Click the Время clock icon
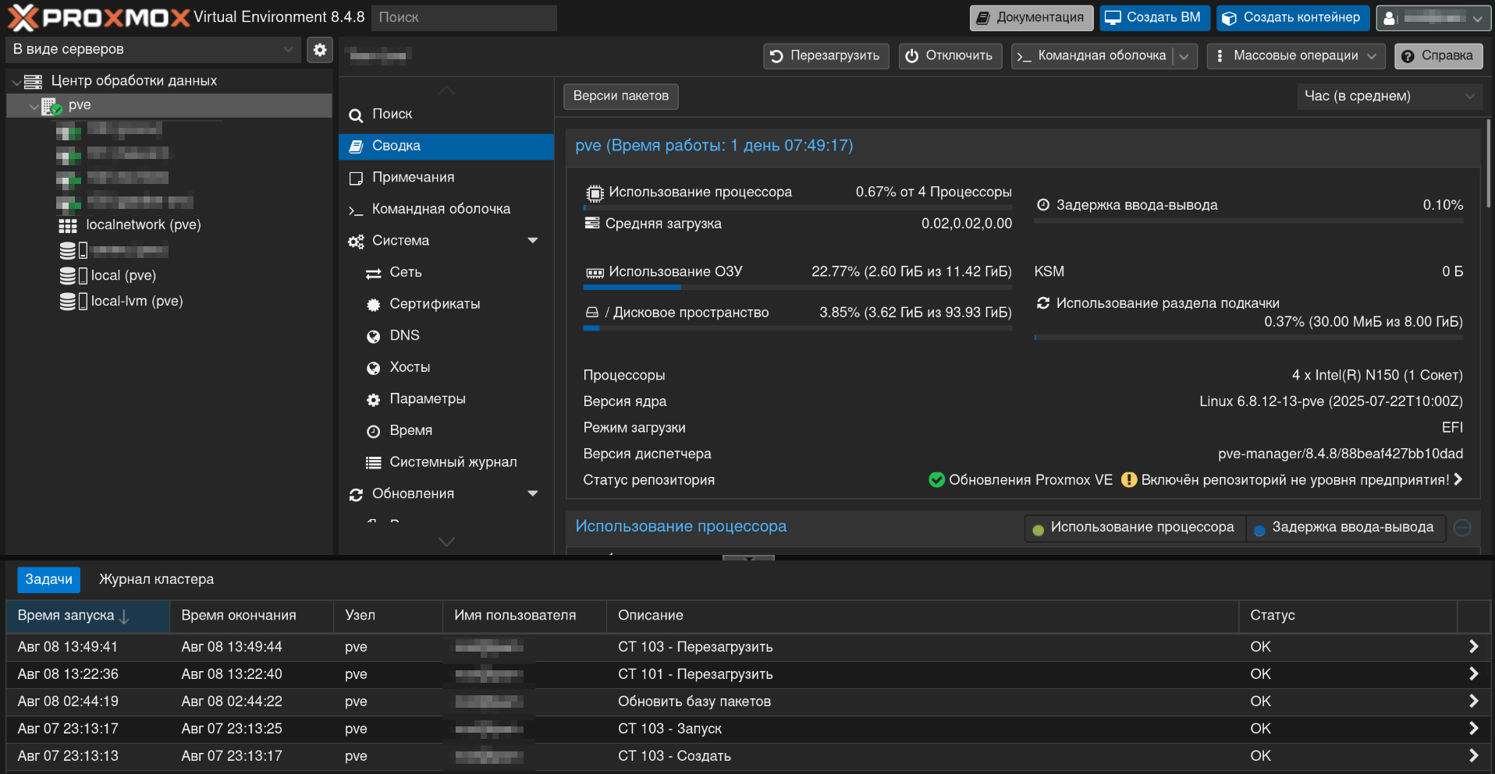The width and height of the screenshot is (1495, 774). click(x=374, y=431)
